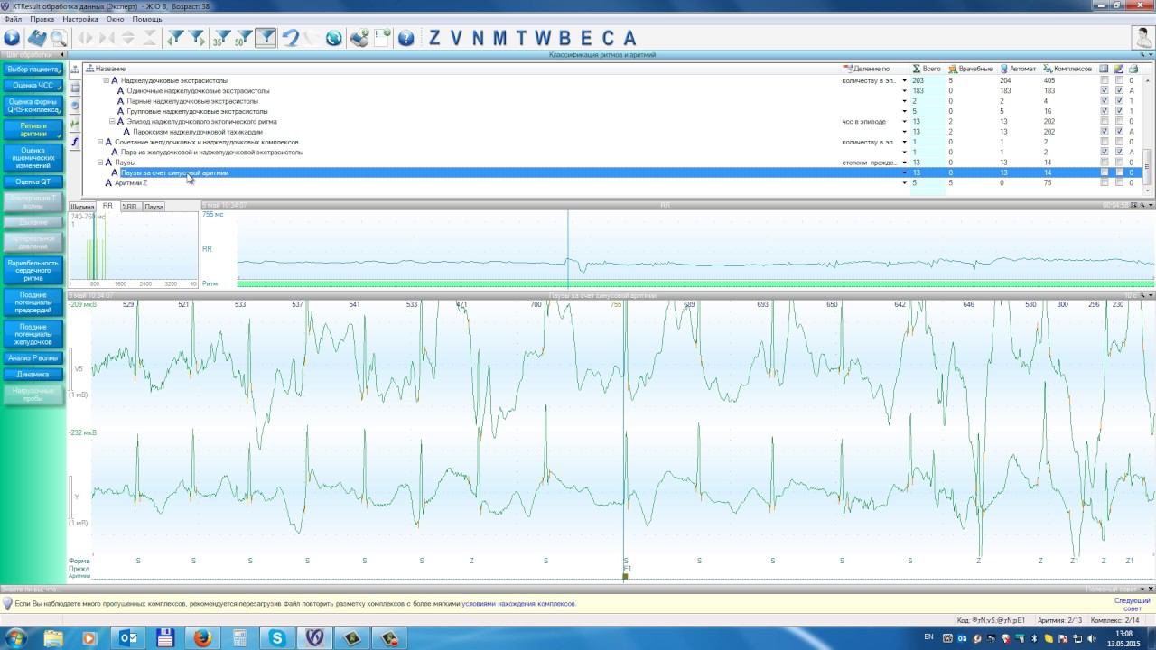
Task: Switch to the Ширина tab
Action: (82, 207)
